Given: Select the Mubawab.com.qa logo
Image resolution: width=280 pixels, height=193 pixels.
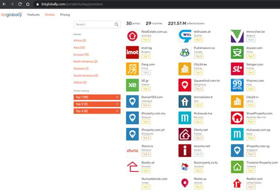Looking at the screenshot, I should point(237,134).
